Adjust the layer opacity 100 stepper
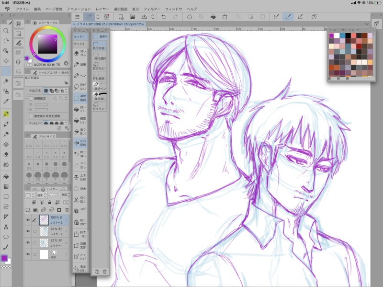The height and width of the screenshot is (287, 383). 68,195
